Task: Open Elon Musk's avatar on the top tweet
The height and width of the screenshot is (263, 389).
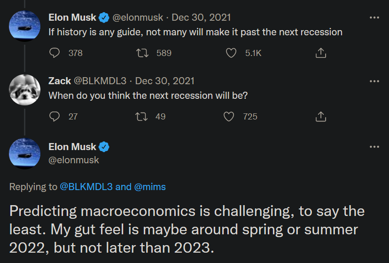Action: click(24, 26)
